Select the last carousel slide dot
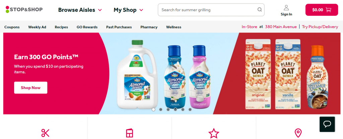Viewport: 343px width, 139px height. 190,110
